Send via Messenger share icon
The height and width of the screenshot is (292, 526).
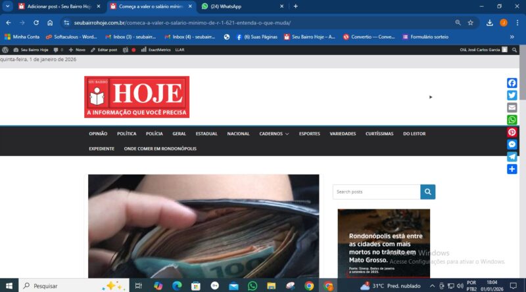point(512,144)
